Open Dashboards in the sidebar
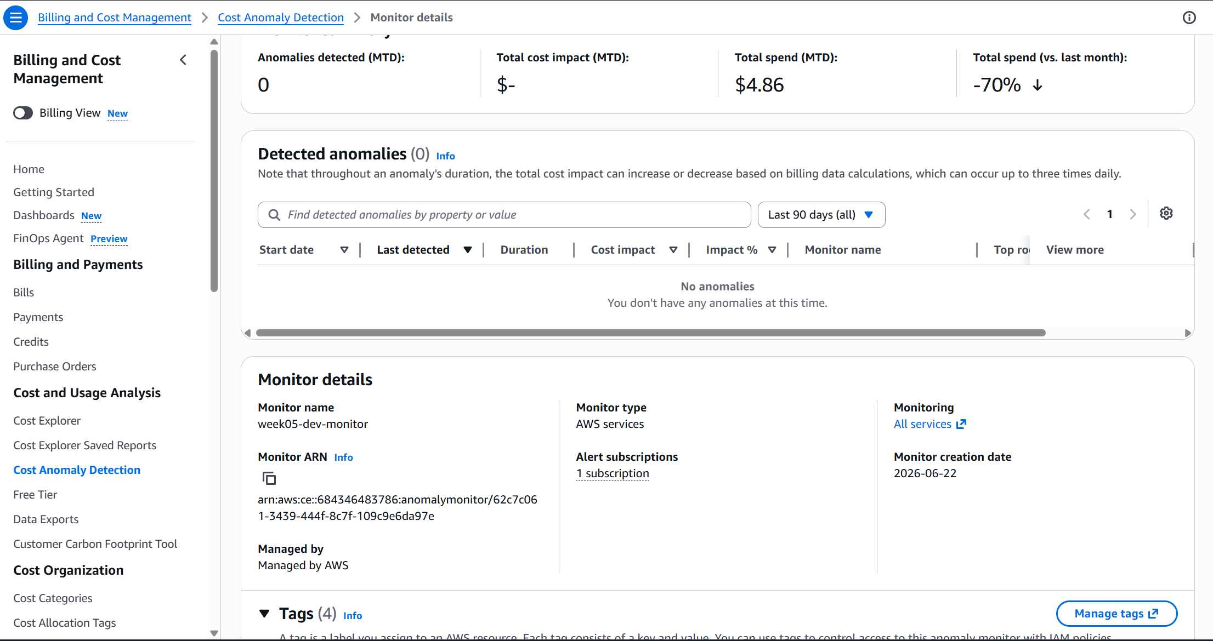Viewport: 1213px width, 641px height. 44,215
